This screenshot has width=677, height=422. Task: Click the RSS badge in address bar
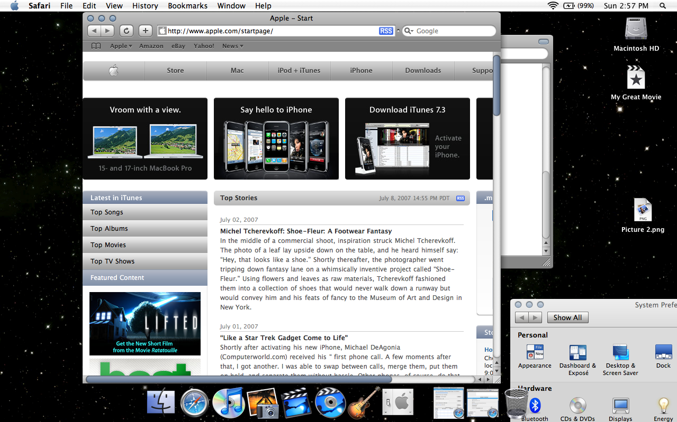pos(386,31)
